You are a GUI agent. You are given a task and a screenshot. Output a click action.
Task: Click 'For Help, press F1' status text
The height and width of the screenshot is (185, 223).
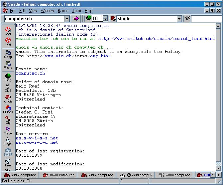pyautogui.click(x=16, y=181)
